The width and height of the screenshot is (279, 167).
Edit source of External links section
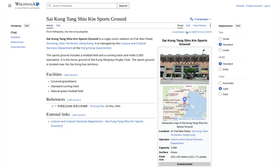click(78, 115)
